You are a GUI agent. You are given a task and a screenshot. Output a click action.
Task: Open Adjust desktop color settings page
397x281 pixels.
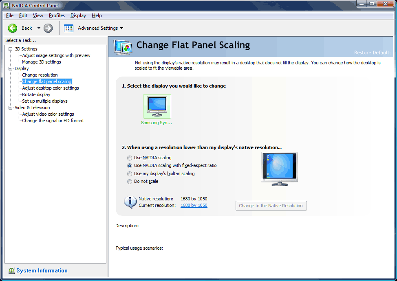(51, 88)
